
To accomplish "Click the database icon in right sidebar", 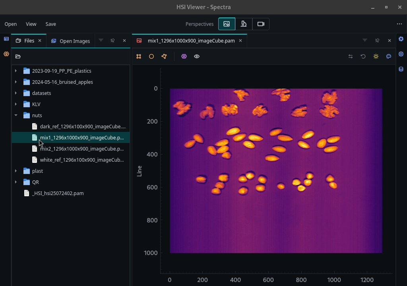I will tap(401, 69).
